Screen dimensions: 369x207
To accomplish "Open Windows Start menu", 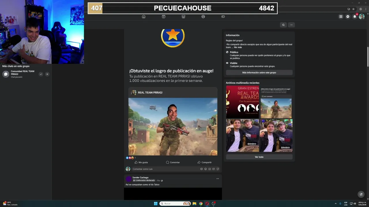I will [x=156, y=204].
